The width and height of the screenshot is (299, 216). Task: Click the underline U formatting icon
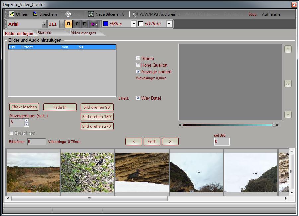point(85,24)
